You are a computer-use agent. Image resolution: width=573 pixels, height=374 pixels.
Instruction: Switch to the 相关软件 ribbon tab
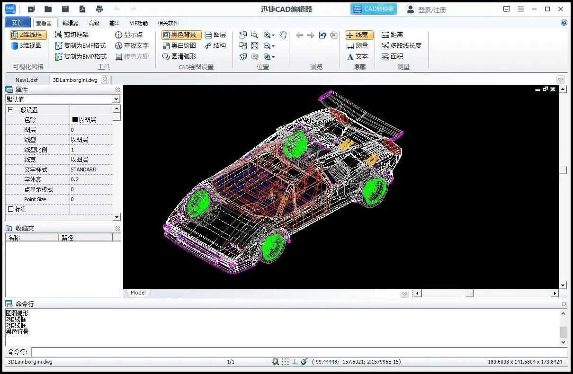[x=168, y=23]
